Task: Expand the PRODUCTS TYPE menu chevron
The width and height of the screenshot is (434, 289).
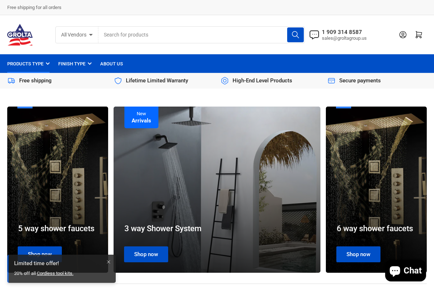Action: [x=48, y=64]
